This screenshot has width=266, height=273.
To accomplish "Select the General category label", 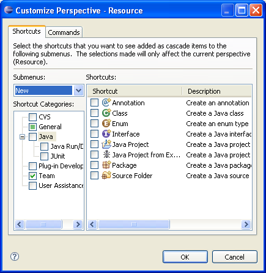I will click(50, 127).
